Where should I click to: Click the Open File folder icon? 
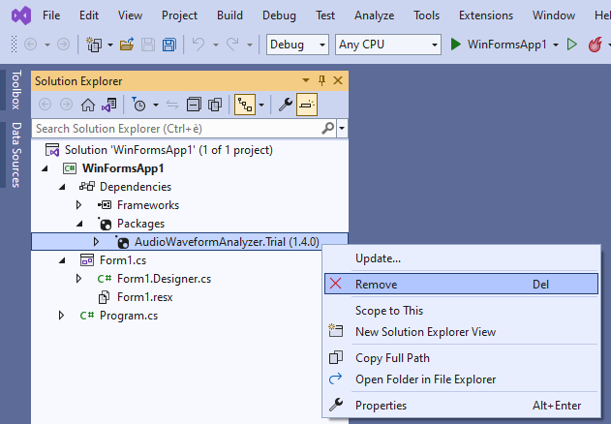(x=127, y=45)
